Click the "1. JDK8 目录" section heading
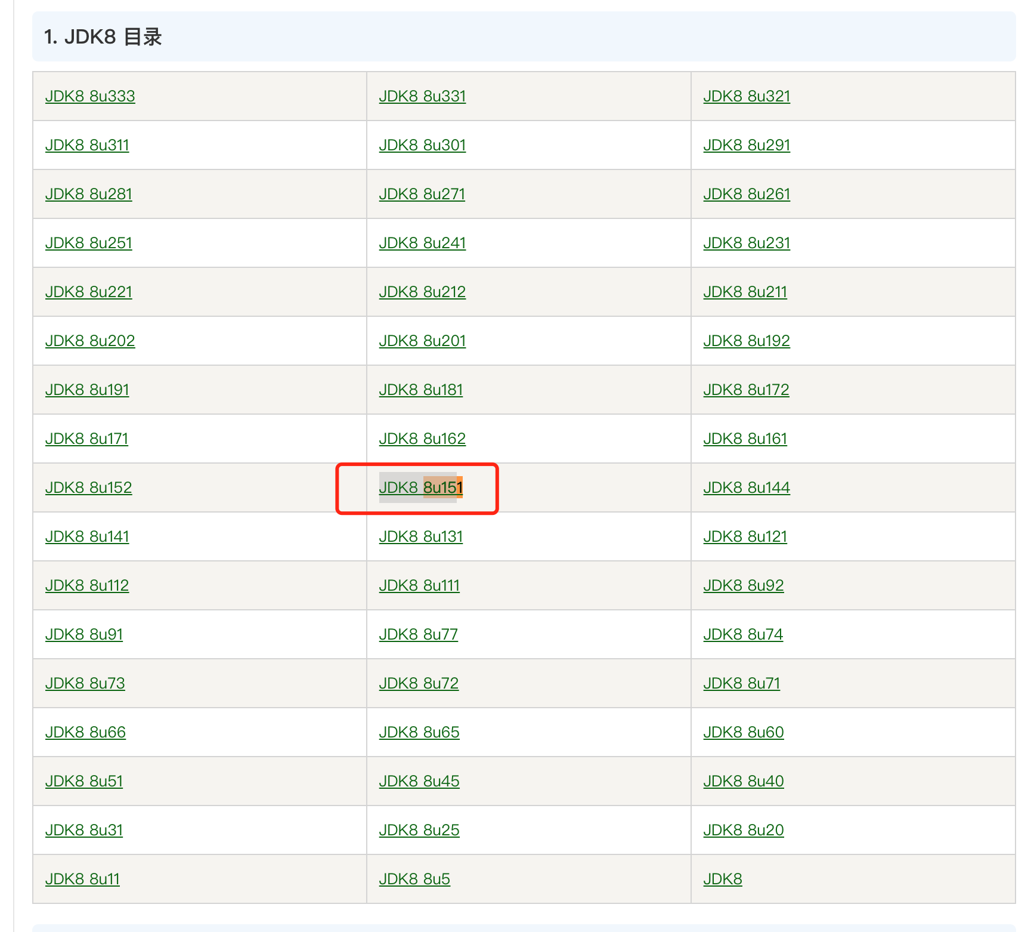This screenshot has height=932, width=1034. point(103,37)
